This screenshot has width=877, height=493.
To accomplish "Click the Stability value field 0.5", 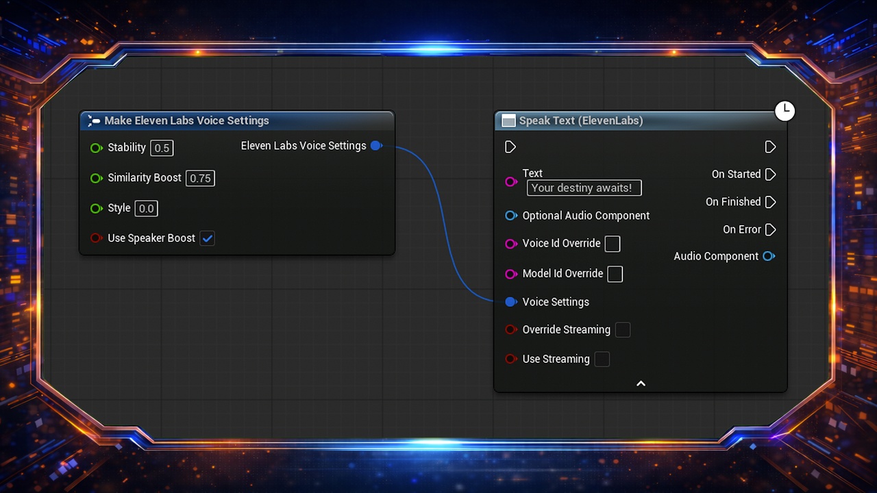I will pos(162,148).
